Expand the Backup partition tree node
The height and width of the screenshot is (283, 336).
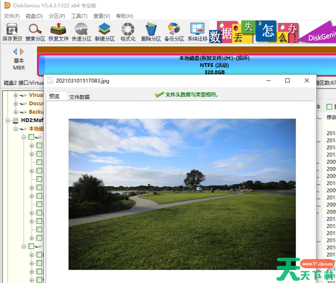pyautogui.click(x=16, y=112)
